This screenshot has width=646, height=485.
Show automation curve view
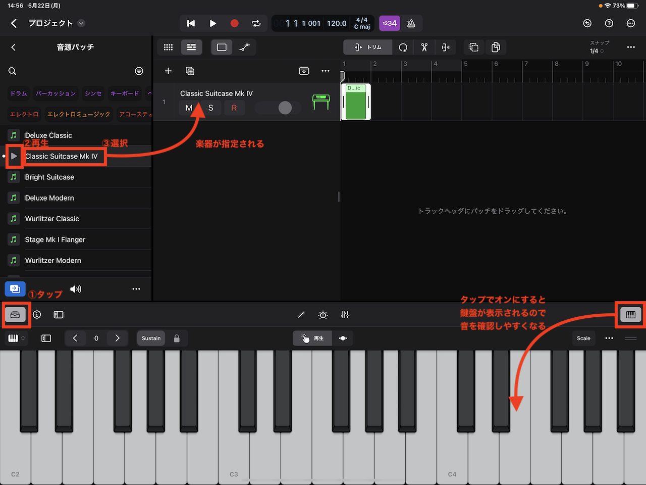(x=245, y=47)
